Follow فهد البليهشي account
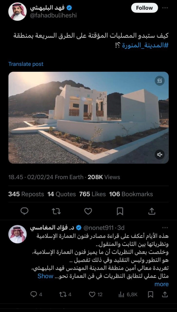The width and height of the screenshot is (177, 312). click(144, 8)
